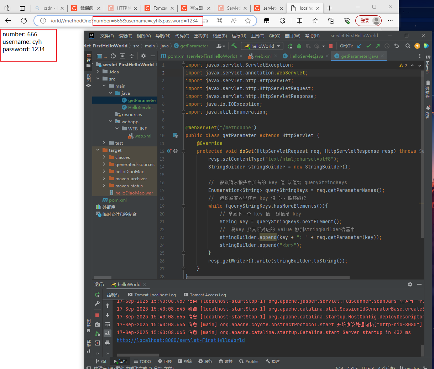The width and height of the screenshot is (434, 369).
Task: Open the helloWorld run configuration dropdown
Action: [262, 46]
